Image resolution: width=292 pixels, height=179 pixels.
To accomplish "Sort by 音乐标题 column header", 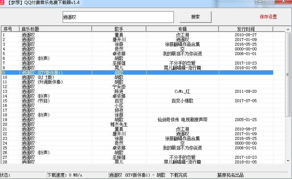I will tap(55, 29).
